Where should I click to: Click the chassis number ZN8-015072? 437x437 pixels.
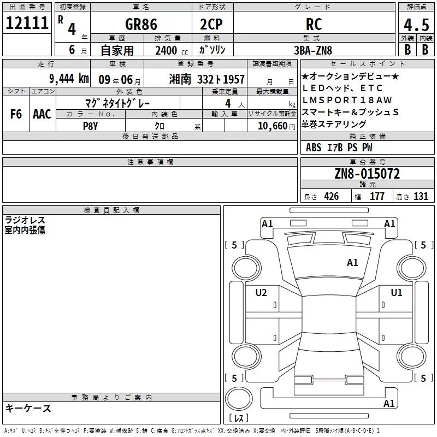(x=367, y=174)
